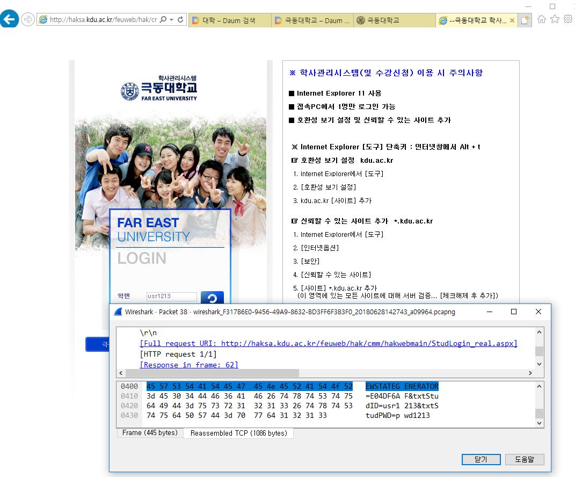Viewport: 575px width, 477px height.
Task: Expand the address bar autocomplete dropdown arrow
Action: pos(172,19)
